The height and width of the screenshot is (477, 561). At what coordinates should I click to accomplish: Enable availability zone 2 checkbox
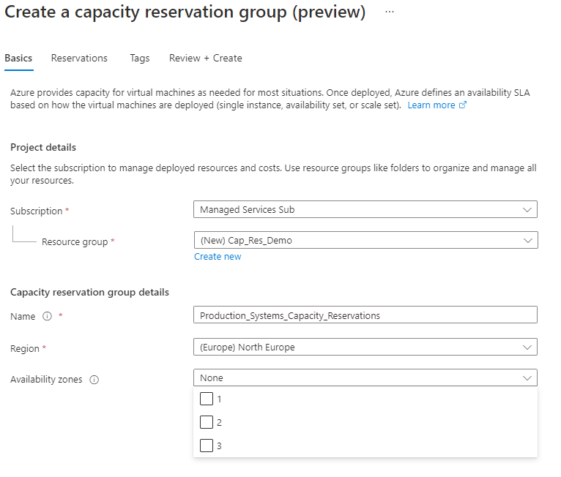(x=207, y=422)
